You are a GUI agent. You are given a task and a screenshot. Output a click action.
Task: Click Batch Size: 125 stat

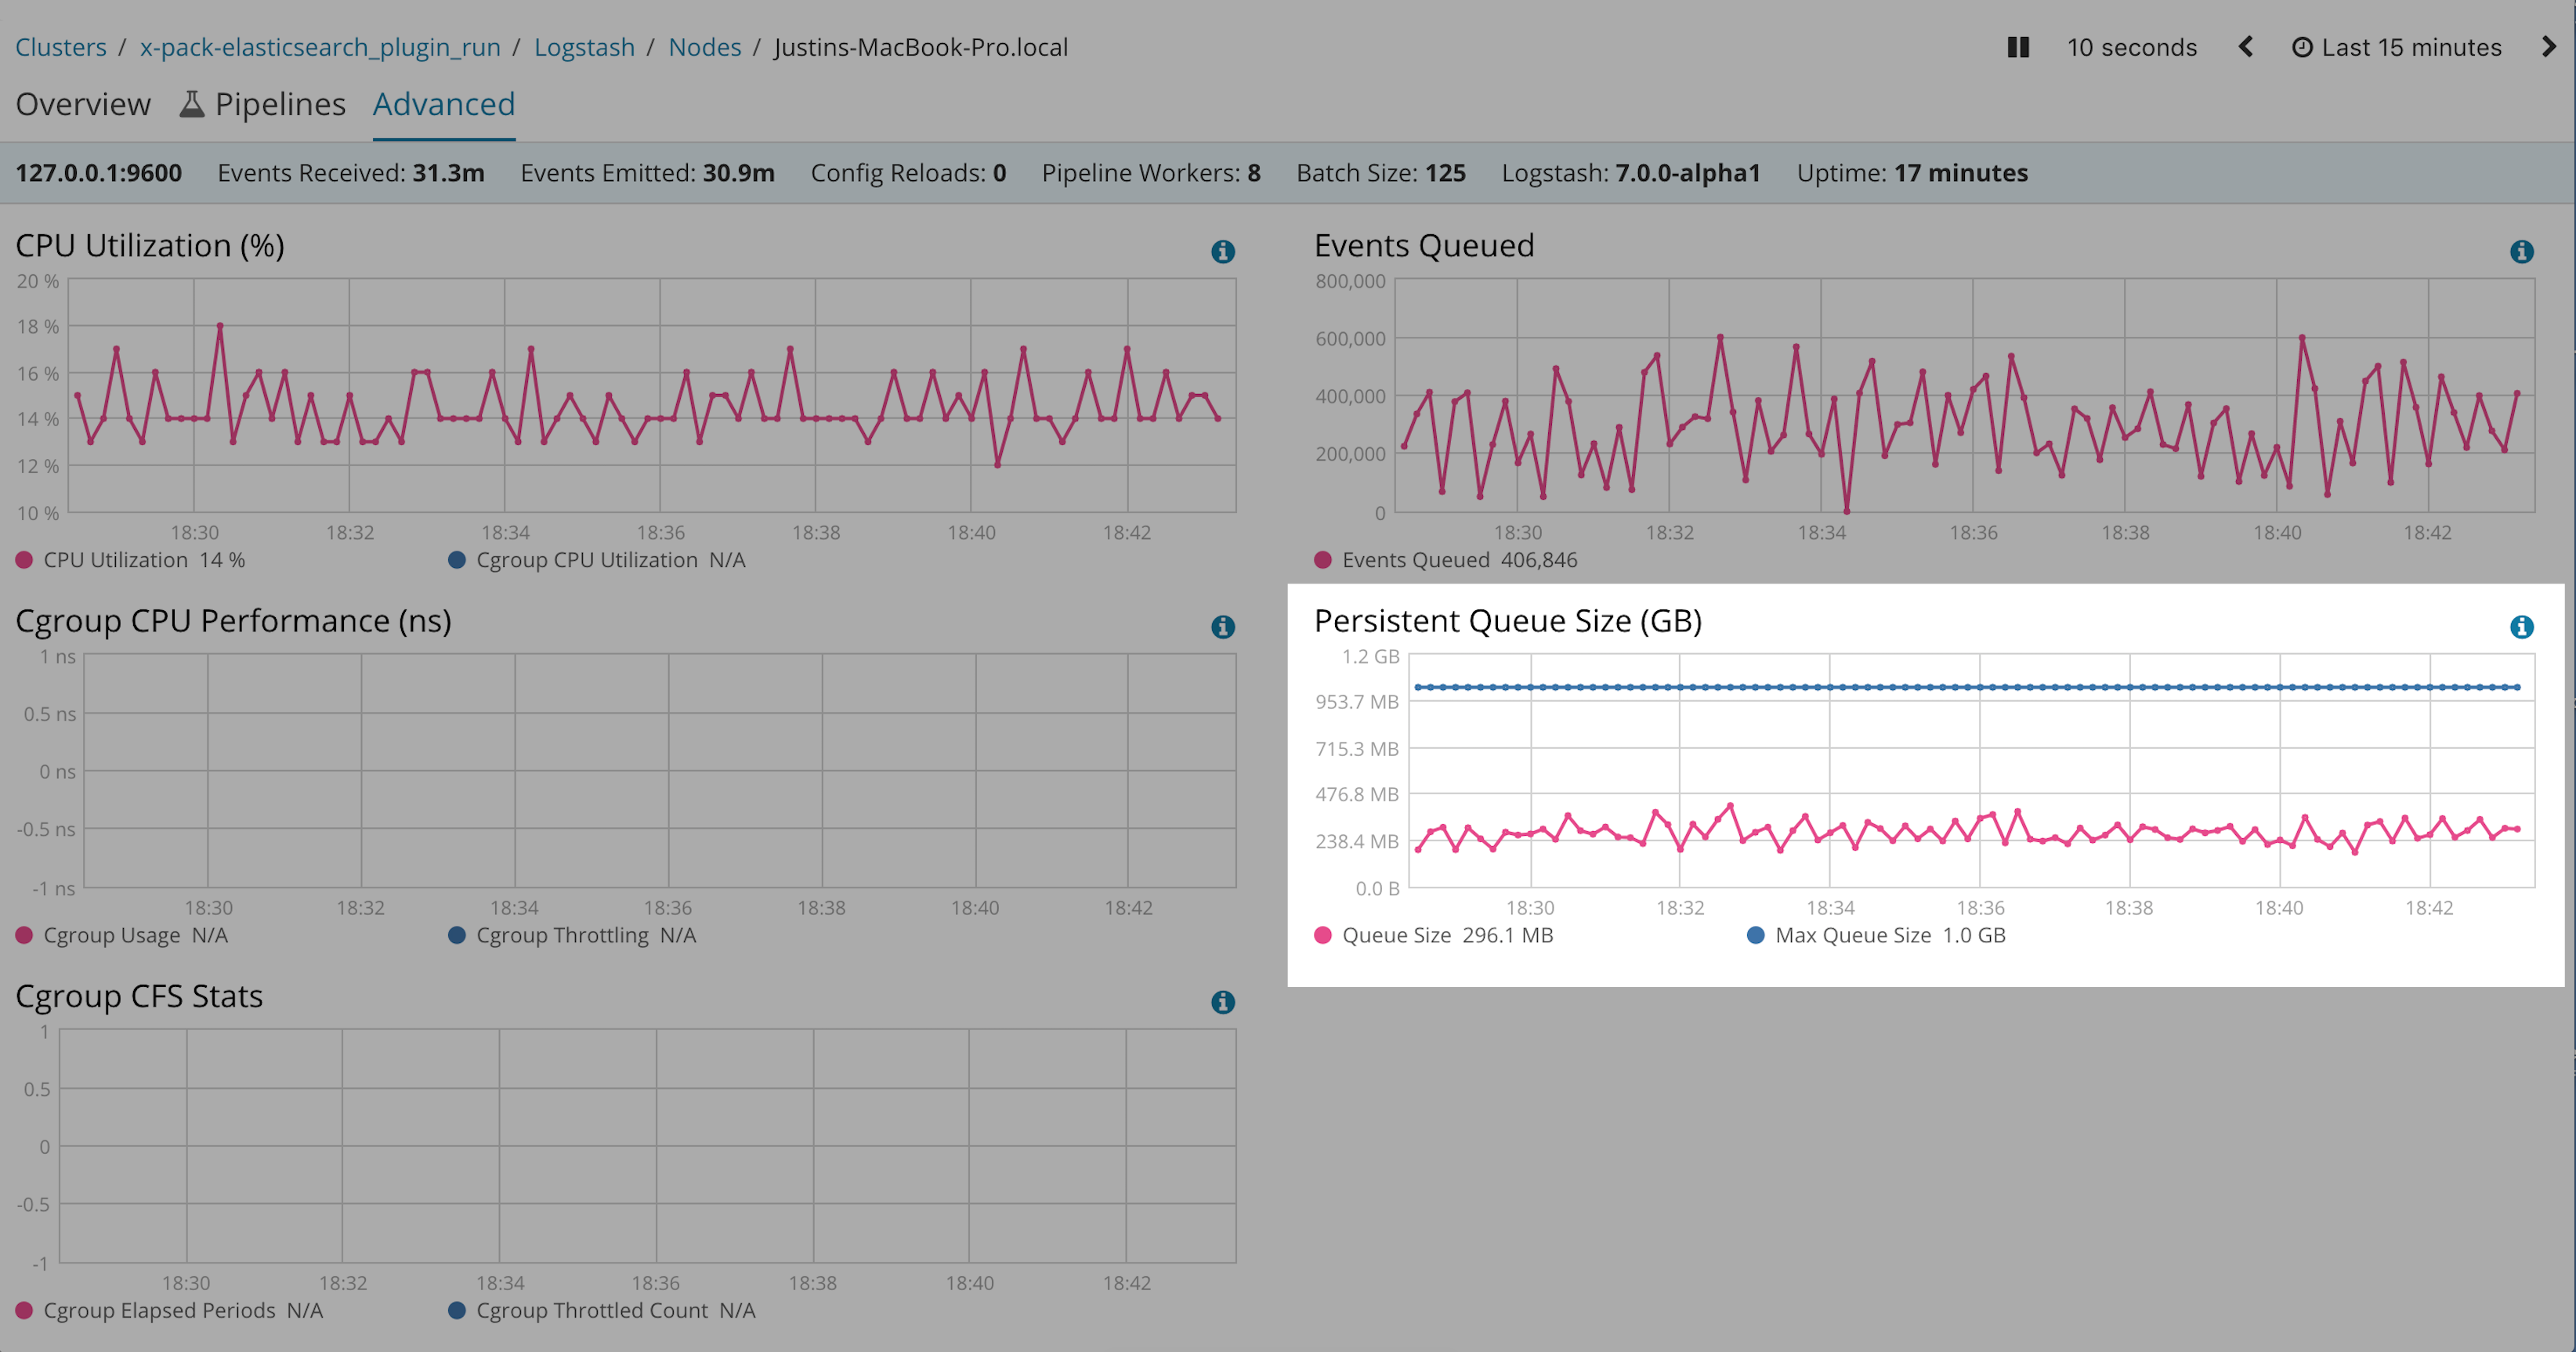click(x=1381, y=173)
